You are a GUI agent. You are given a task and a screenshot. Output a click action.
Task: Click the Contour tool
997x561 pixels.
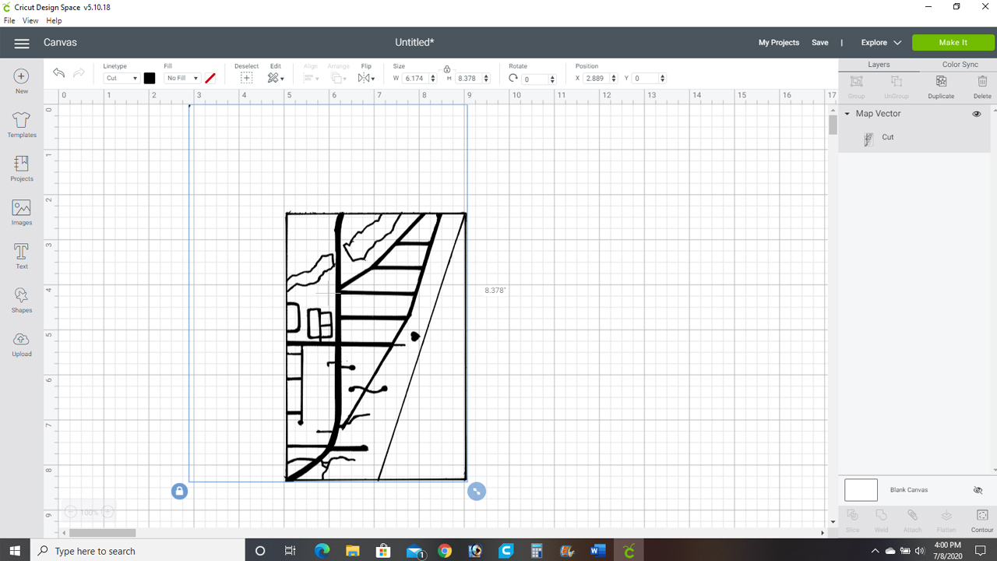click(982, 520)
